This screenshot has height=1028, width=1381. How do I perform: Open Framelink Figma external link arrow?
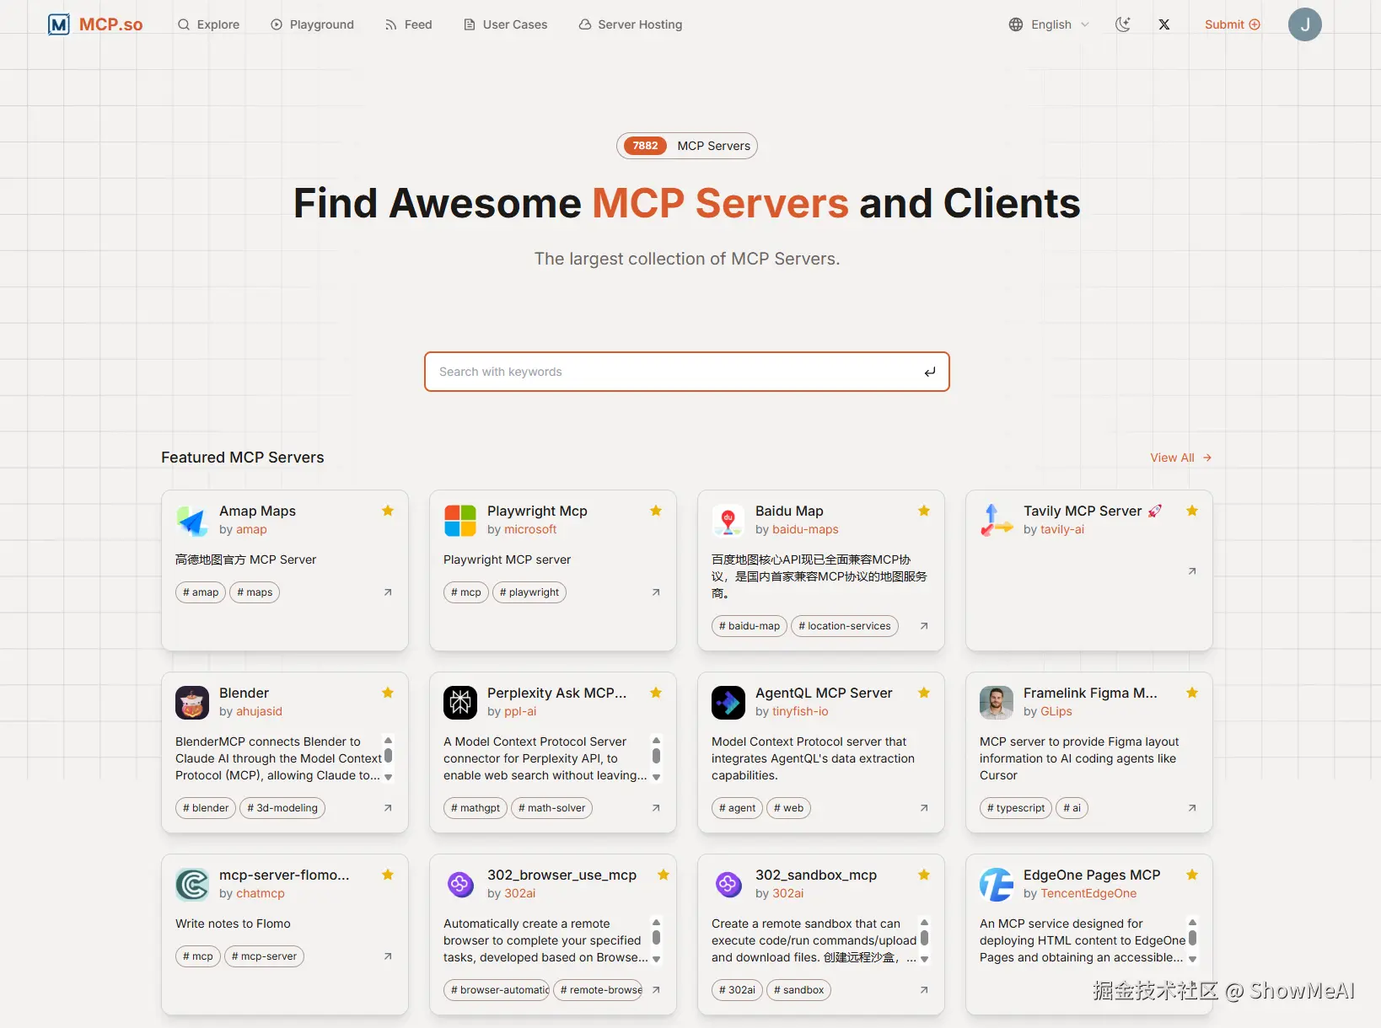[1192, 808]
